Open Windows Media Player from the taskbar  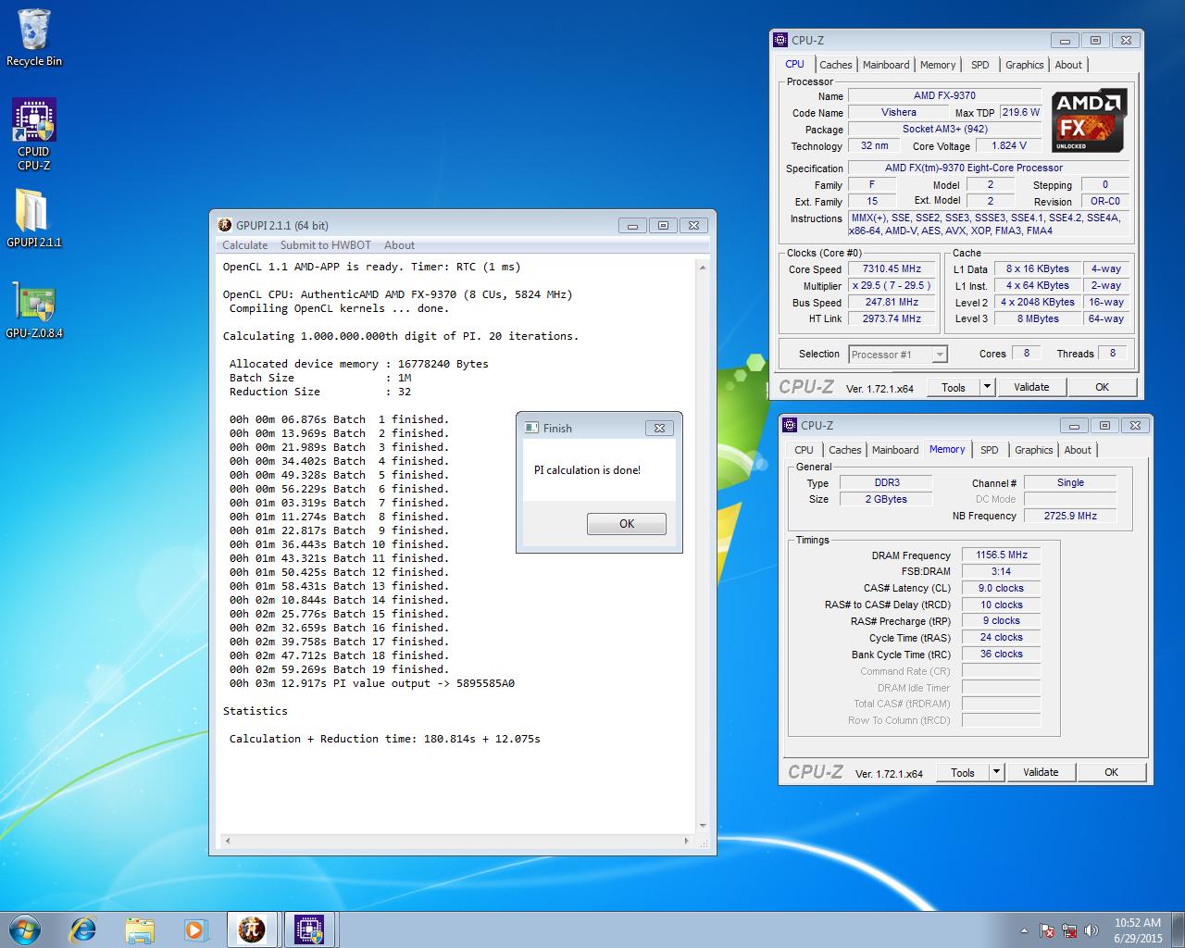point(195,929)
